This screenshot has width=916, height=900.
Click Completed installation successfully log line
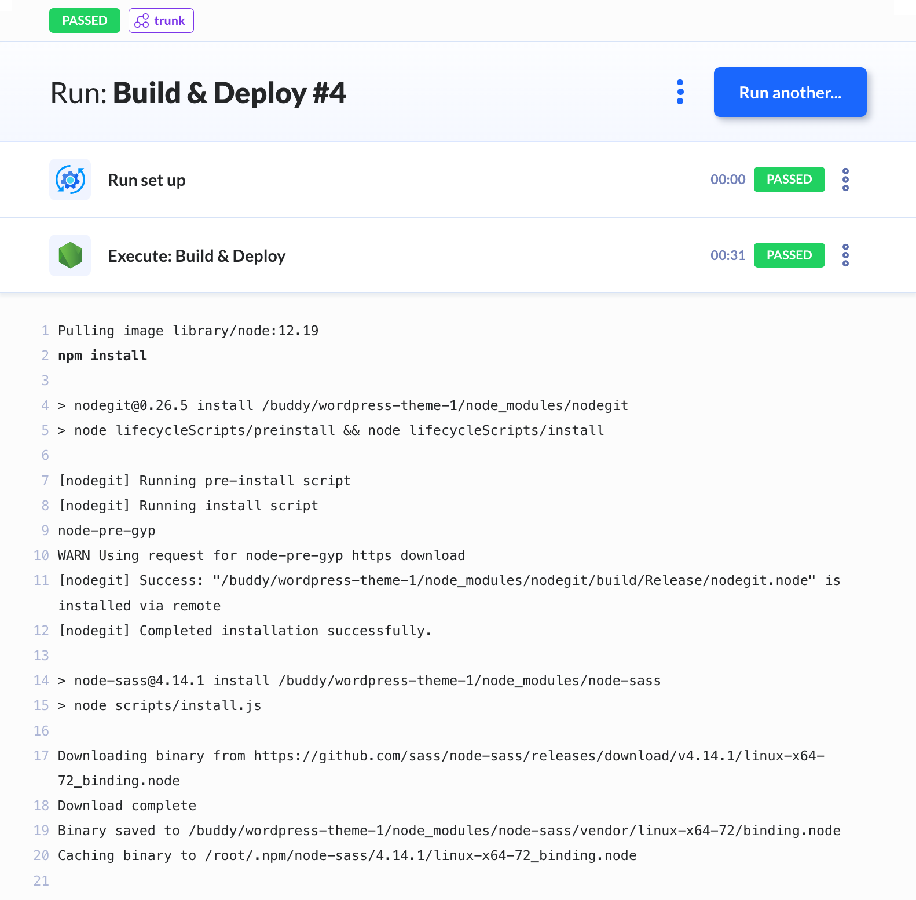pyautogui.click(x=245, y=631)
